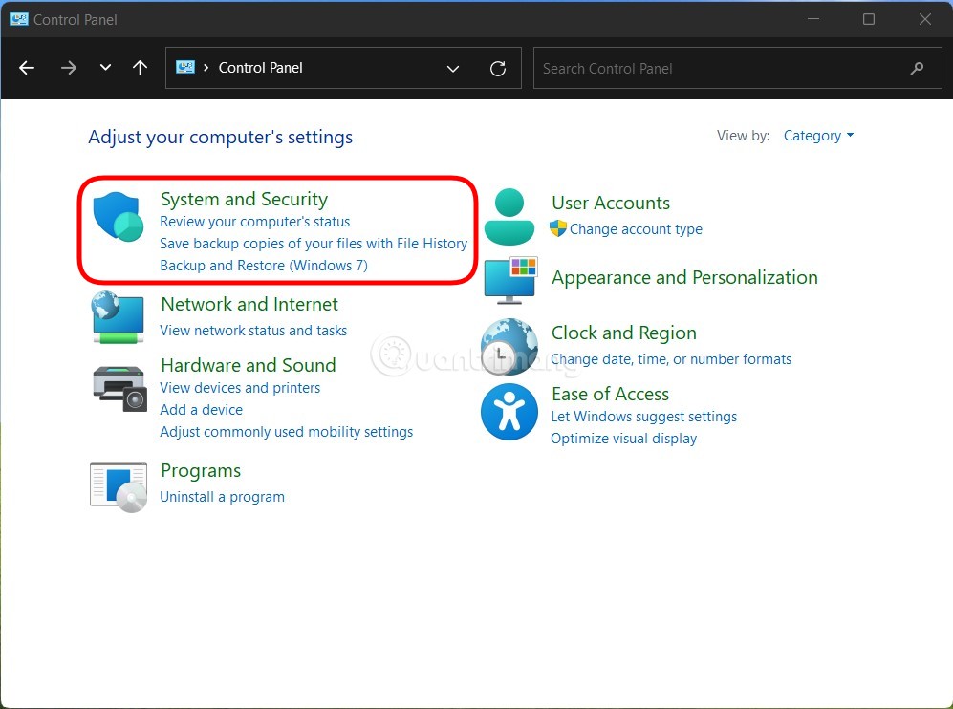Viewport: 953px width, 709px height.
Task: Open Appearance and Personalization monitor icon
Action: (510, 279)
